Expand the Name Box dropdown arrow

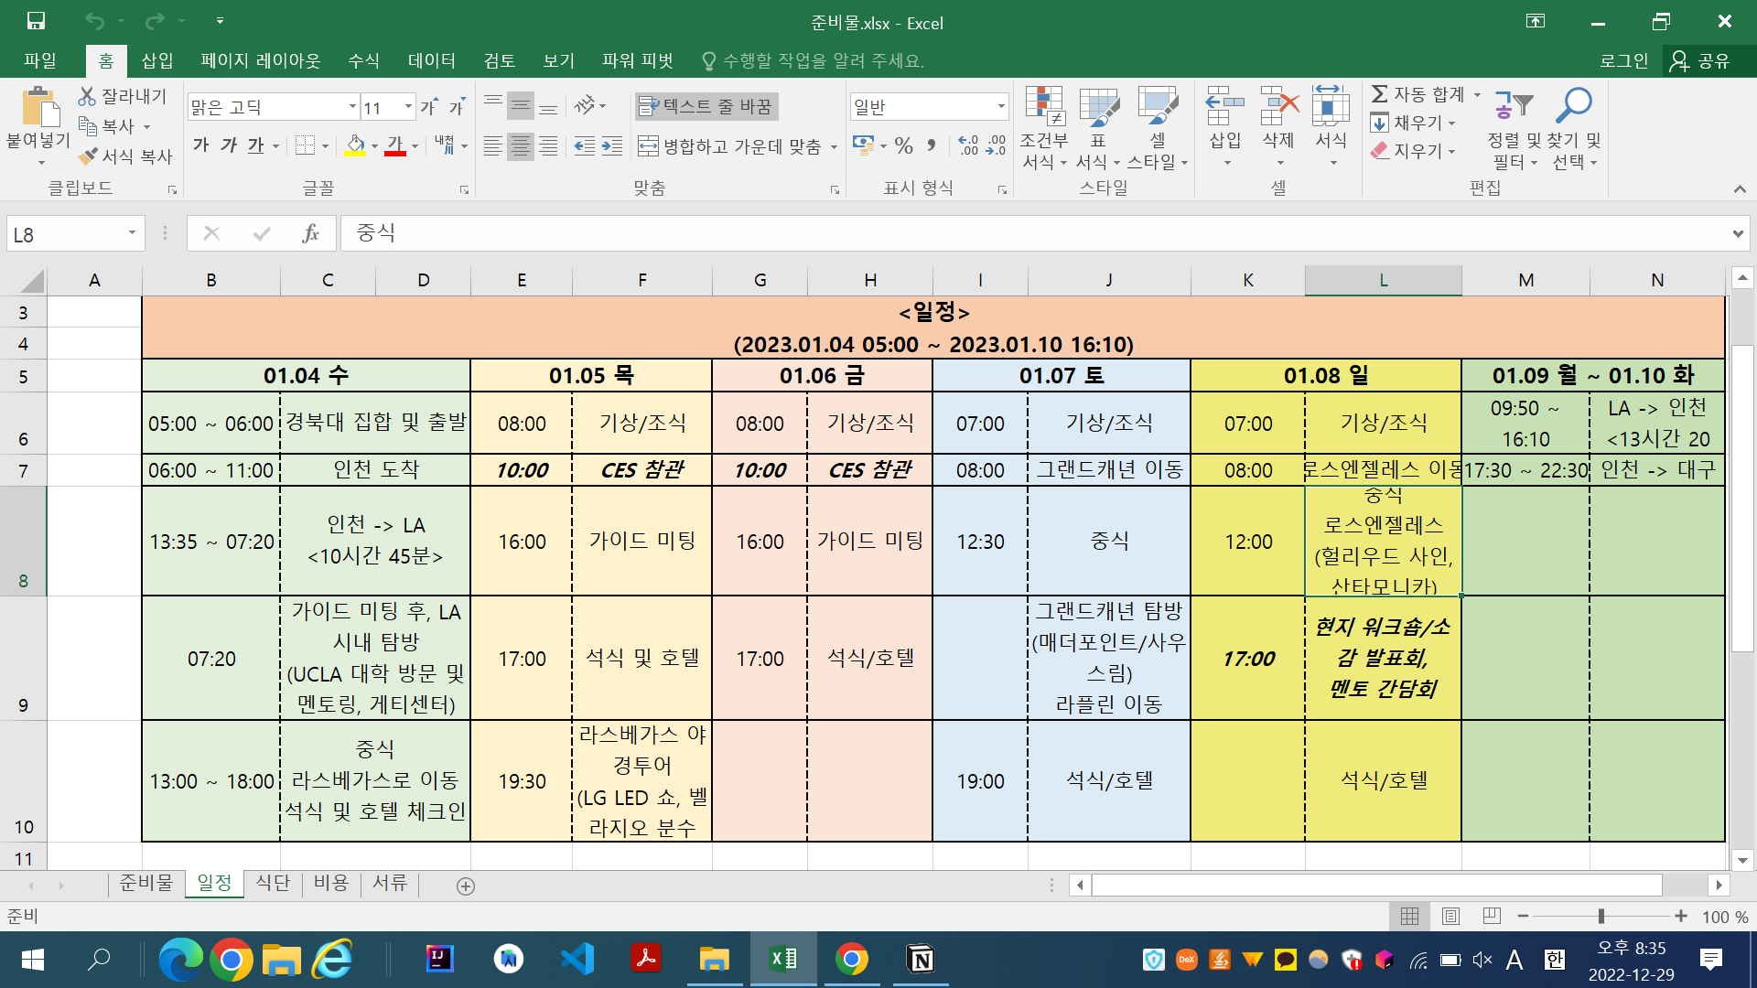[132, 233]
